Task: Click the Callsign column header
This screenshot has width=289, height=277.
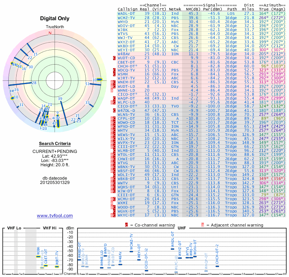Action: tap(128, 9)
